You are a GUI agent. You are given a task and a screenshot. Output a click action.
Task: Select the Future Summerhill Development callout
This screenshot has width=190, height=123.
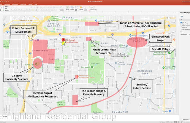[23, 30]
